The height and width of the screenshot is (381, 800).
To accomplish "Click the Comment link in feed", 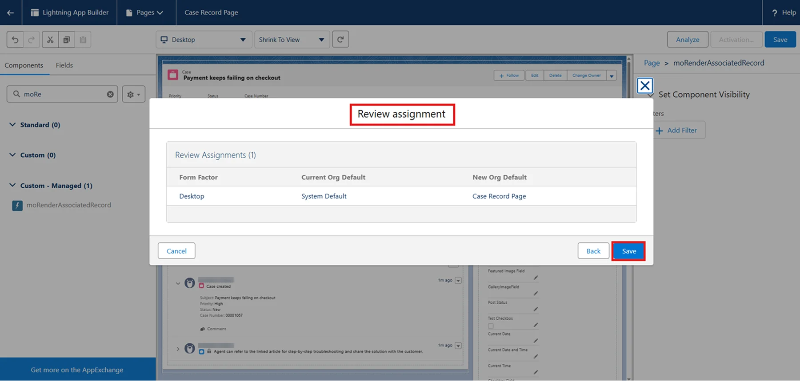I will pyautogui.click(x=213, y=329).
